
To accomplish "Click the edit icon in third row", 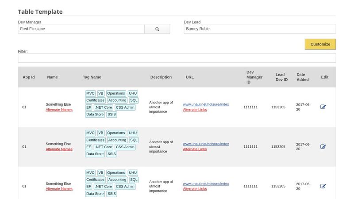I will click(x=323, y=186).
